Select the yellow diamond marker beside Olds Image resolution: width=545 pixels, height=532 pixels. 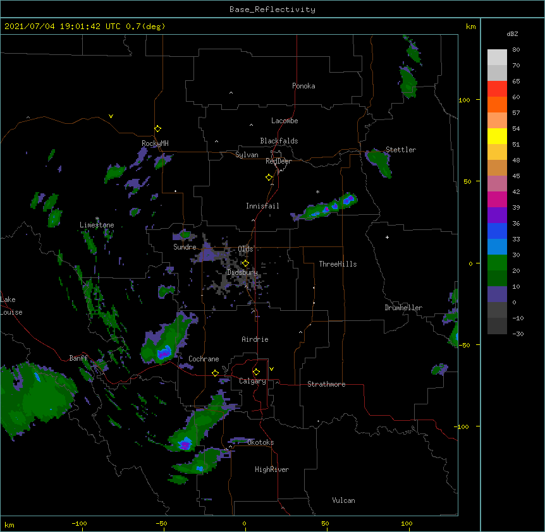[245, 263]
